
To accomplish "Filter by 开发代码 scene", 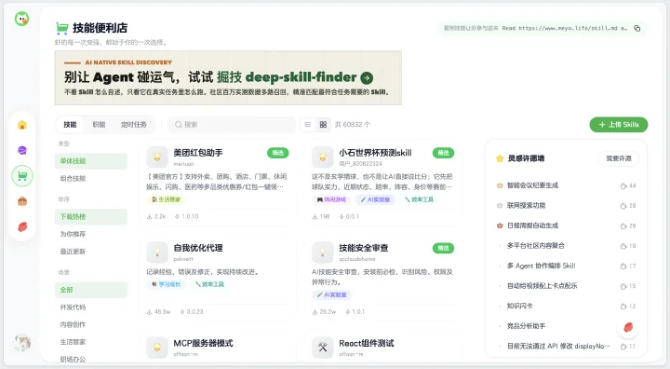I will point(91,307).
